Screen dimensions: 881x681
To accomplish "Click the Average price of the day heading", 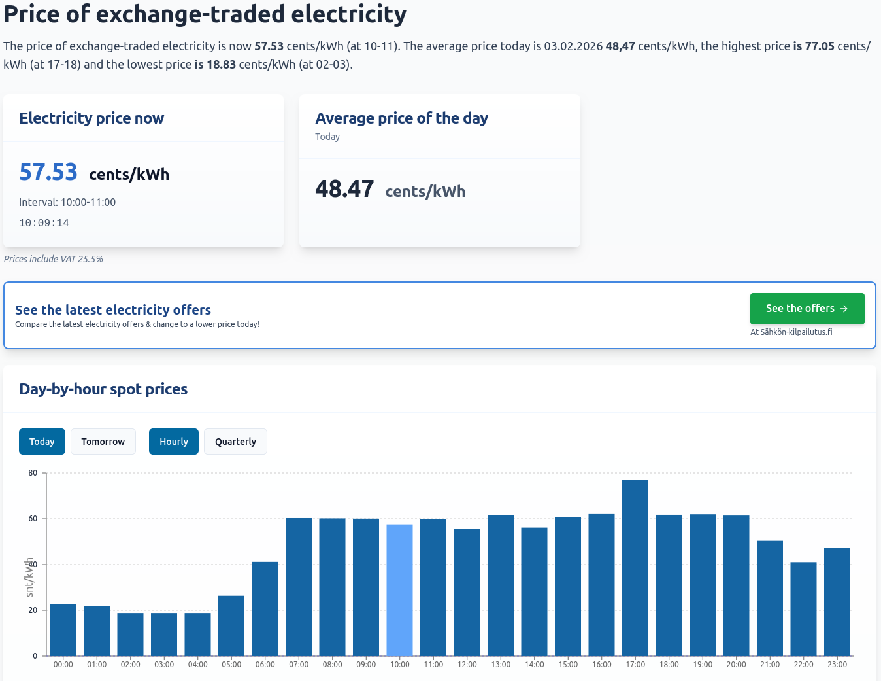I will (402, 118).
